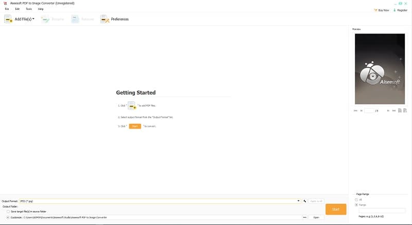Click the page range input field
Viewport: 412px width, 225px height.
pos(382,211)
